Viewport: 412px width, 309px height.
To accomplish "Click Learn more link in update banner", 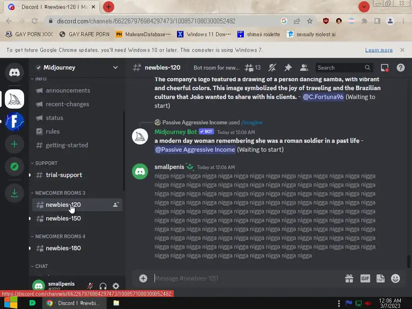I will point(379,50).
